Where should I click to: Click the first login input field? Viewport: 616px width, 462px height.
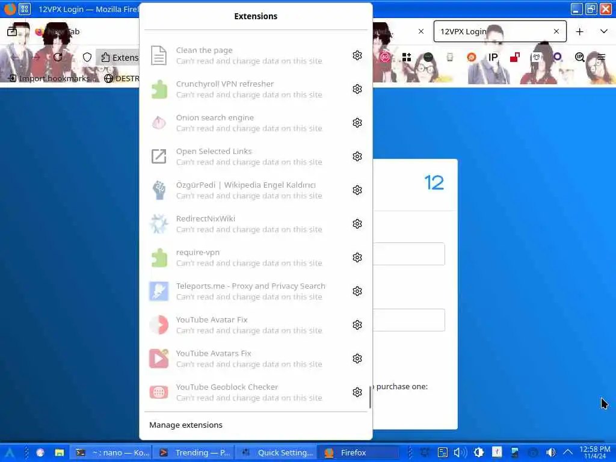tap(408, 254)
